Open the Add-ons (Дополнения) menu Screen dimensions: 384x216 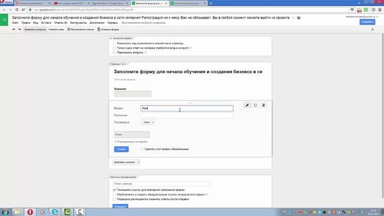click(x=97, y=23)
